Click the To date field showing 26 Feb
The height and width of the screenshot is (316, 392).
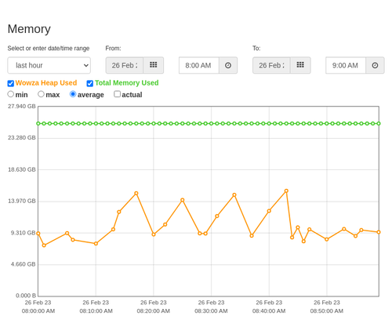(x=271, y=65)
